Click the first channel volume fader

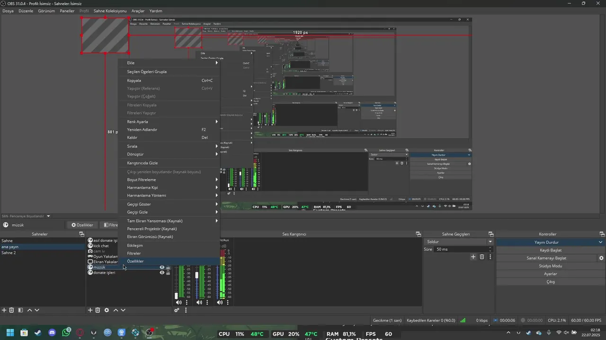(176, 296)
